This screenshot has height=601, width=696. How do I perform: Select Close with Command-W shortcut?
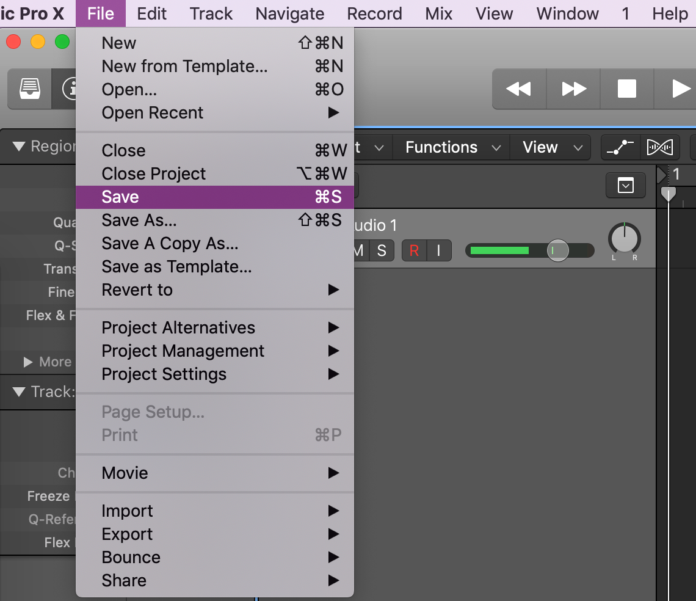(215, 151)
